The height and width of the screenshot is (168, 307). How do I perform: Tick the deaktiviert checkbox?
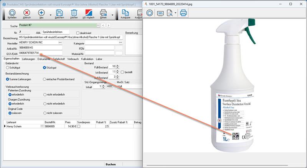(x=78, y=33)
